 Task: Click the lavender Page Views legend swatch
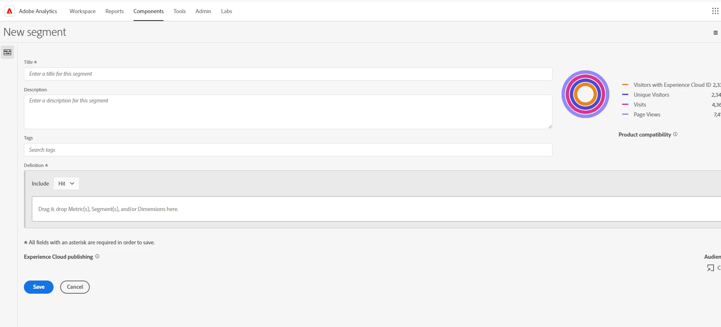pyautogui.click(x=625, y=114)
